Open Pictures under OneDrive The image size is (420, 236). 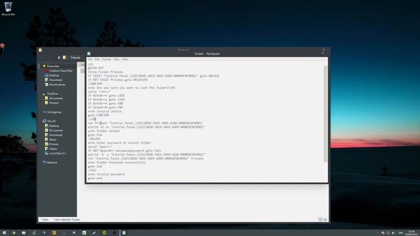(54, 103)
